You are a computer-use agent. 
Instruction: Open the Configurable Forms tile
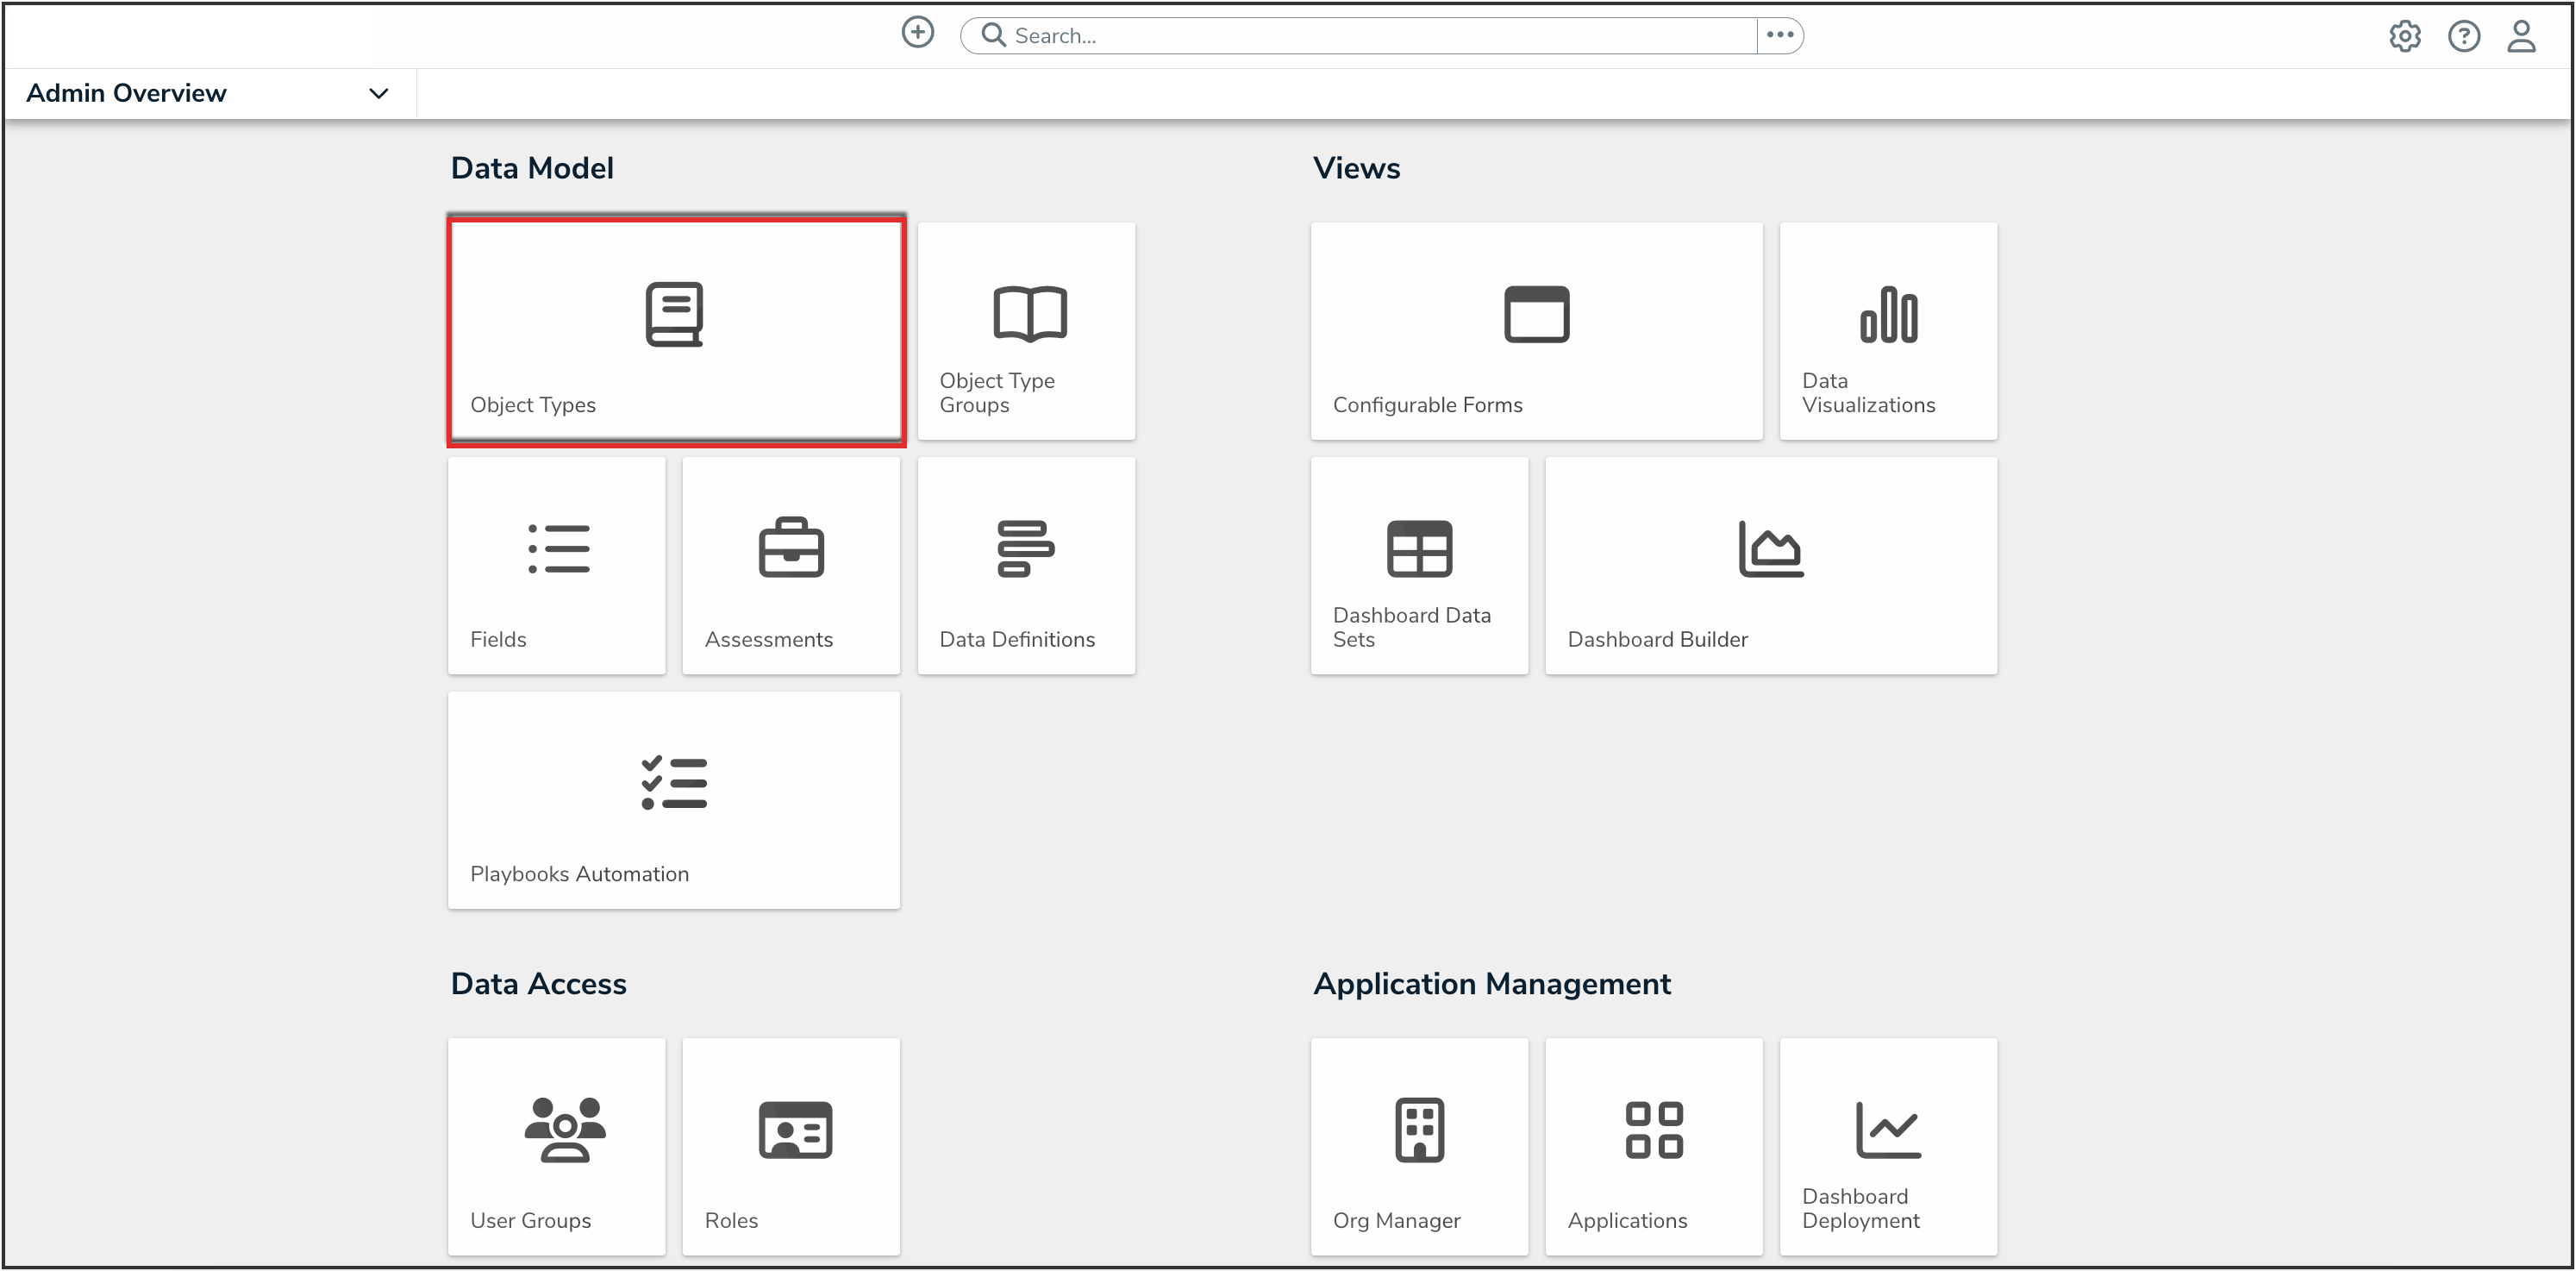(1536, 331)
